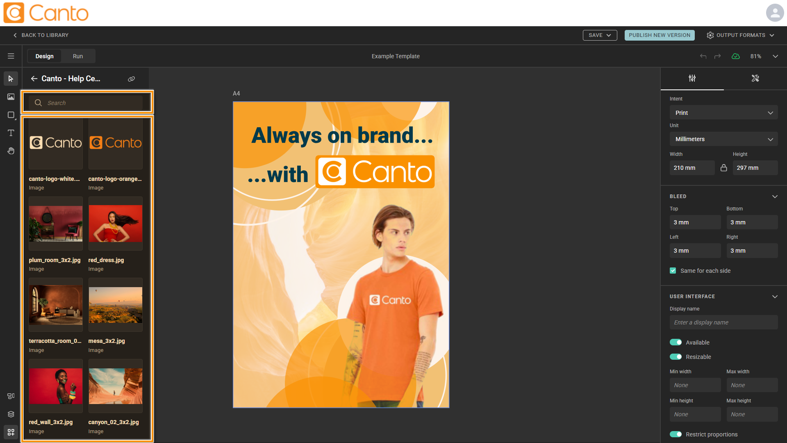Select the Image frame tool

click(x=11, y=97)
